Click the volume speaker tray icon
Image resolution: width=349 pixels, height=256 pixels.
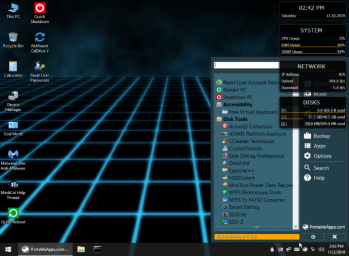pos(320,250)
